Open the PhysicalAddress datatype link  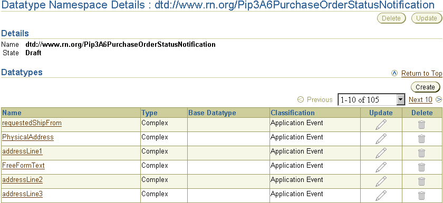27,137
